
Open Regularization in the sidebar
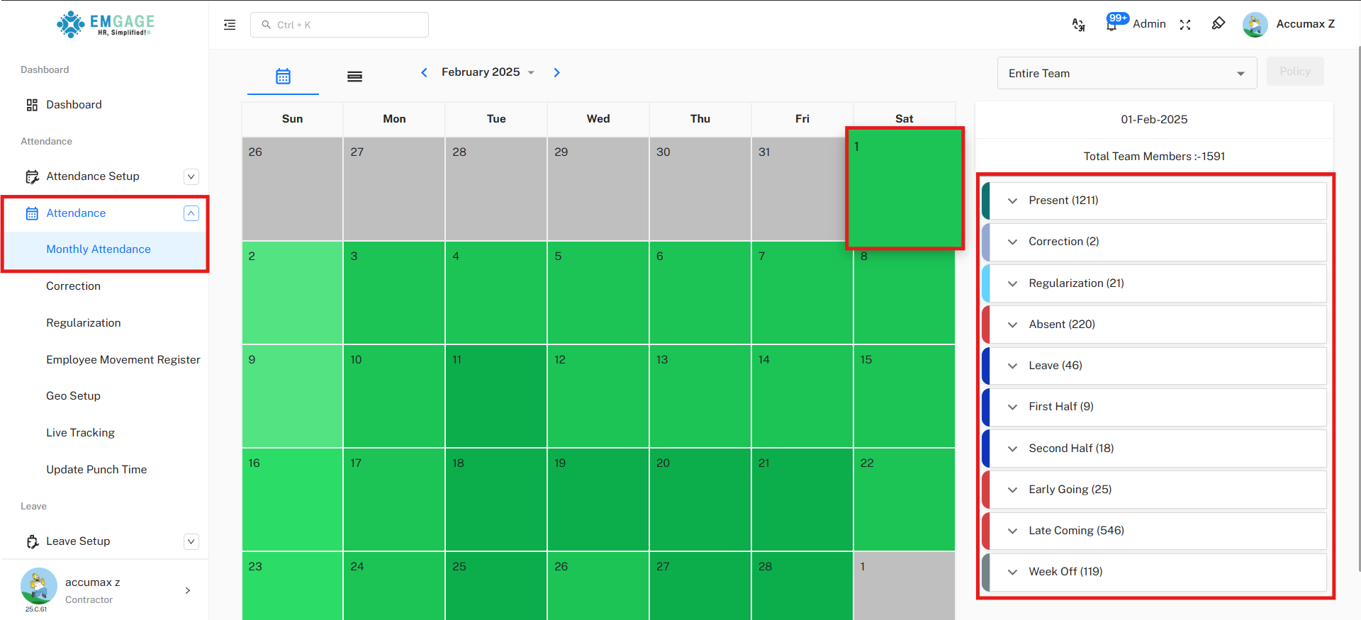[84, 323]
